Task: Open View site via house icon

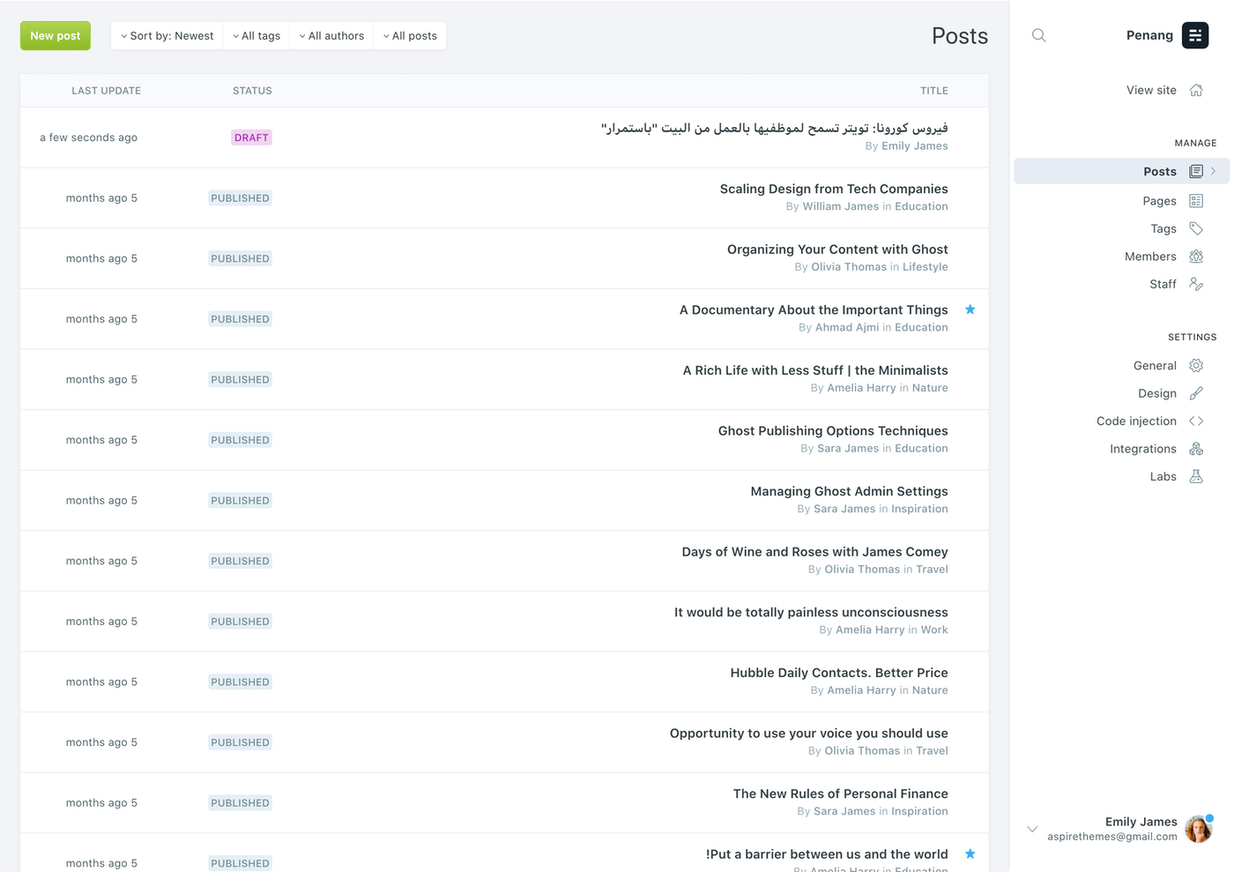Action: click(1196, 90)
